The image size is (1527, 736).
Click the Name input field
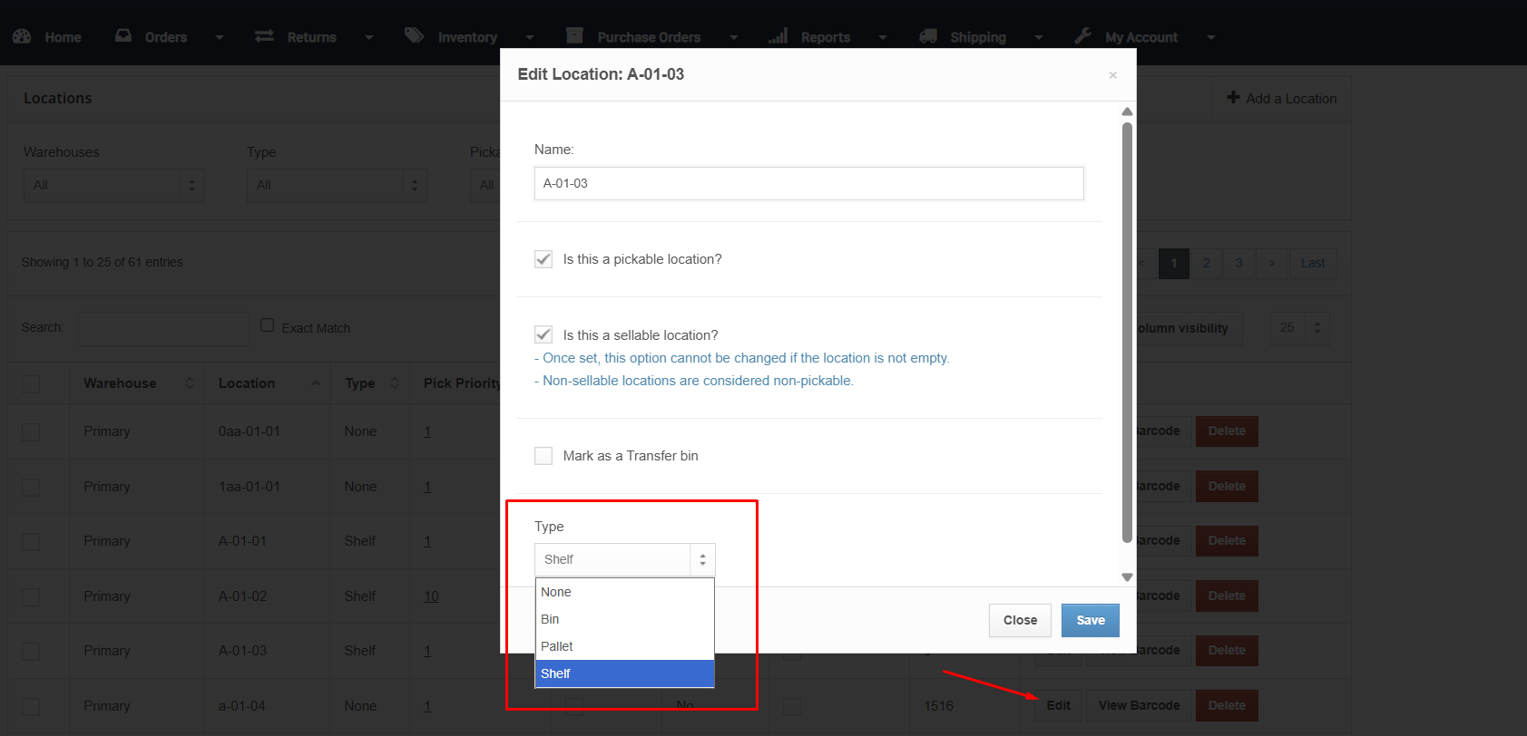[808, 183]
